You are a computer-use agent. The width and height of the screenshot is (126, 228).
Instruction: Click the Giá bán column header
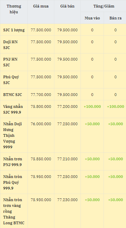[x=67, y=6]
